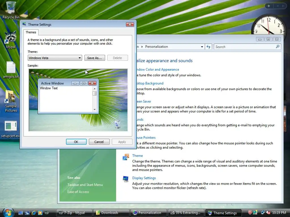This screenshot has width=290, height=217.
Task: Switch to Theme Settings taskbar button
Action: 223,213
